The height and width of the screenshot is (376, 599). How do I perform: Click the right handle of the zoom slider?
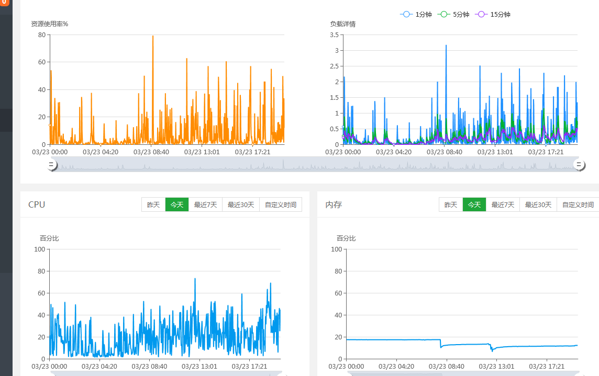point(579,165)
